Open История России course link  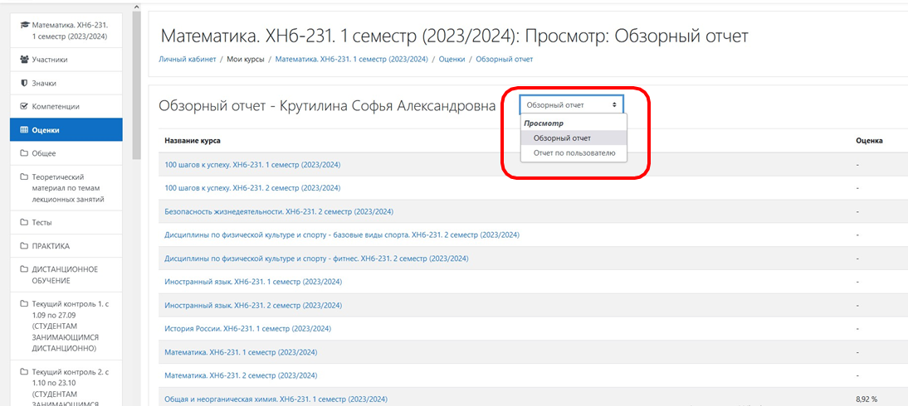tap(248, 329)
